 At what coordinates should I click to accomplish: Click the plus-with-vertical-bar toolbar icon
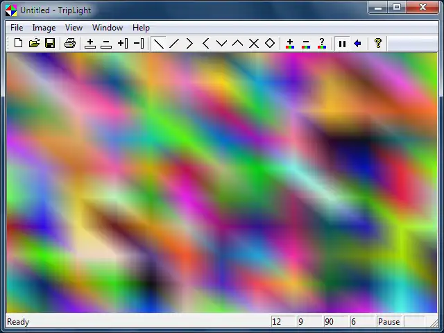pyautogui.click(x=123, y=44)
